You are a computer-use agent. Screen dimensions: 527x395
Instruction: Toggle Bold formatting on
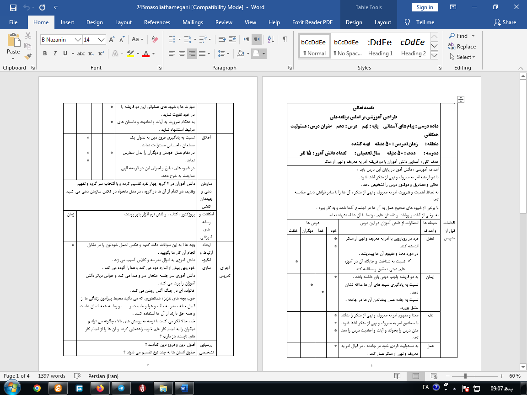tap(45, 53)
